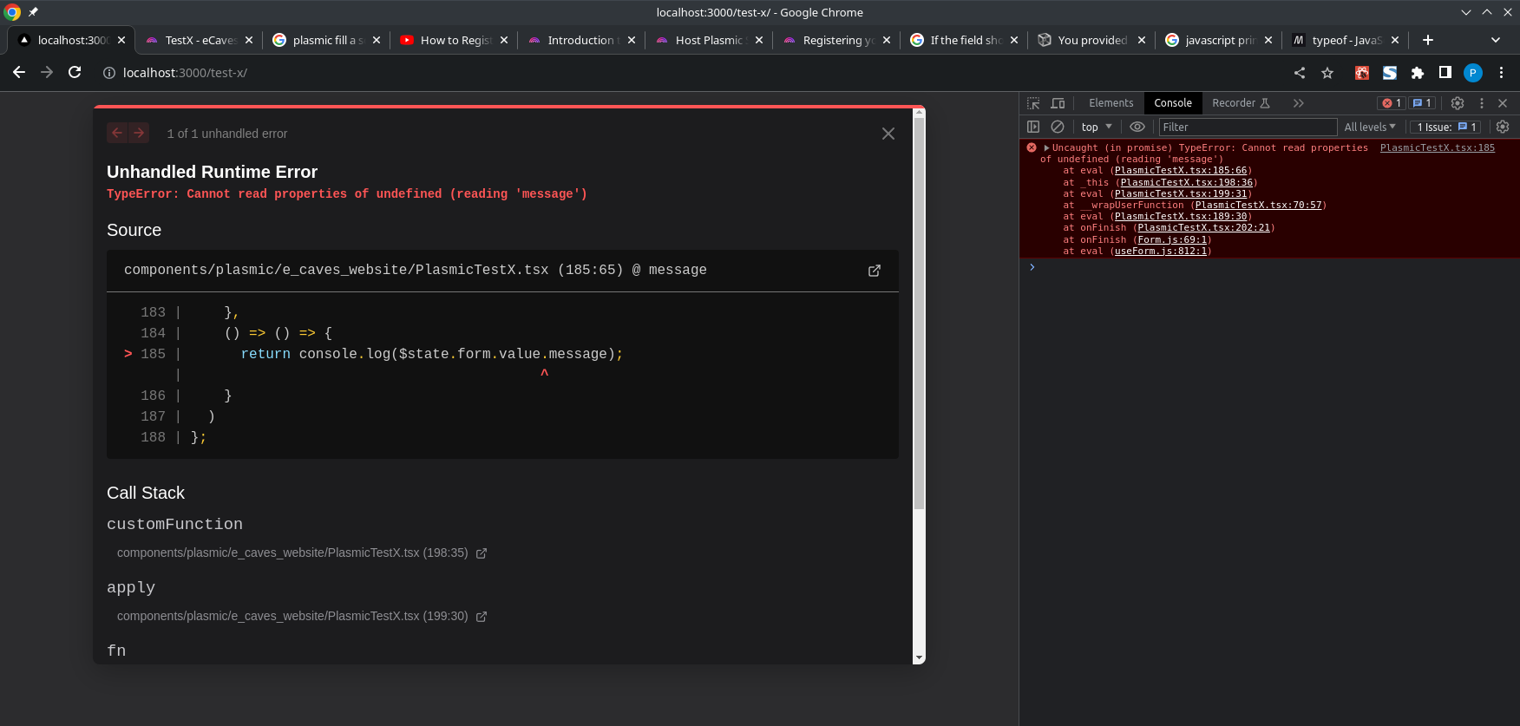Switch to the TestX - eCaves browser tab

(200, 40)
